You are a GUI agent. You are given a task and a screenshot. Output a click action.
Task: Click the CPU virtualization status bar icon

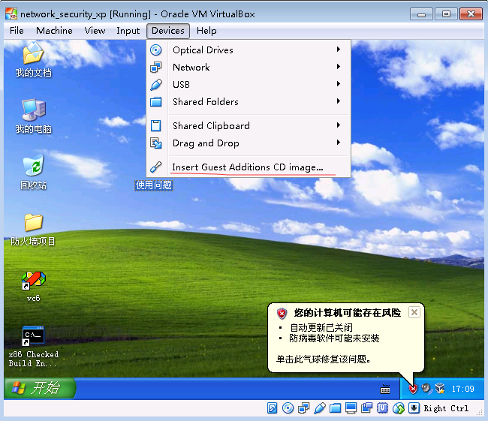(x=382, y=408)
